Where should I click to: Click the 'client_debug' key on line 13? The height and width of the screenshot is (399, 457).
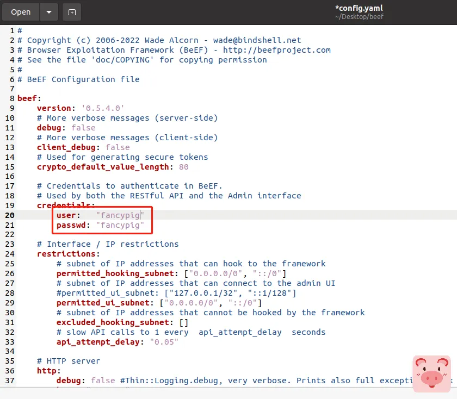coord(66,147)
